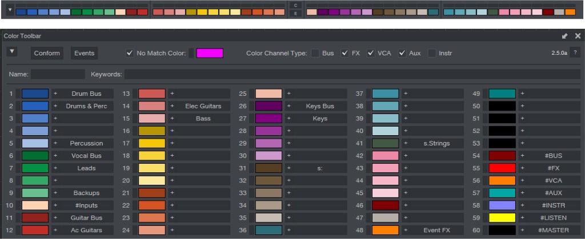Expand the dropdown arrow left of Conform
Screen dimensions: 585x239
coord(13,52)
